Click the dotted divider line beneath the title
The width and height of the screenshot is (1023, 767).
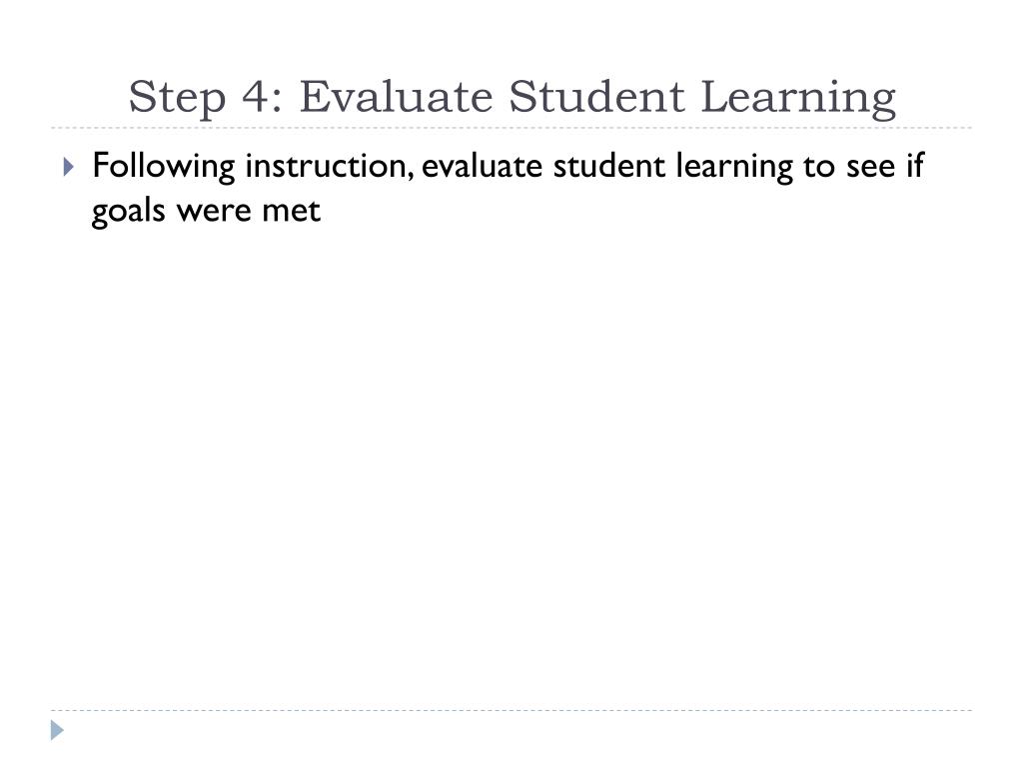(x=511, y=128)
